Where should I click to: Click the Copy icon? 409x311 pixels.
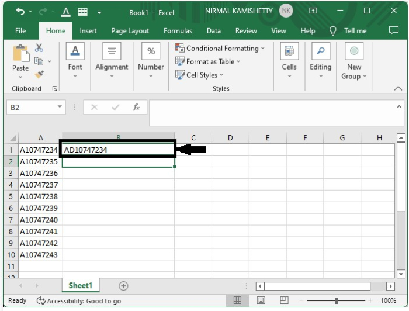(39, 61)
